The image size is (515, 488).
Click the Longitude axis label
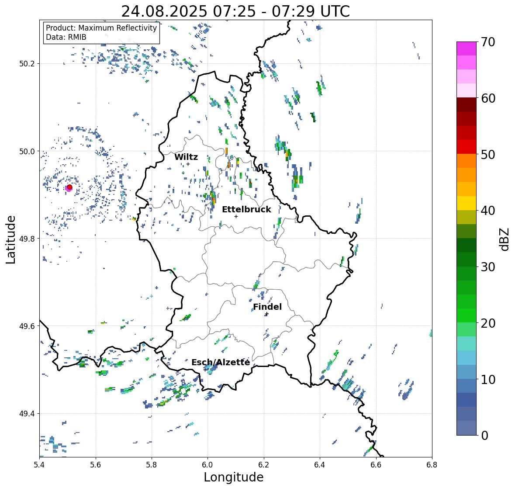(234, 477)
